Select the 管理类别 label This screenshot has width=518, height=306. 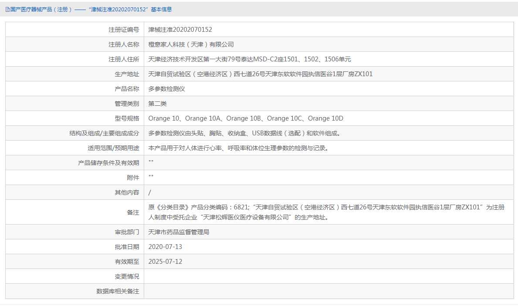(127, 104)
